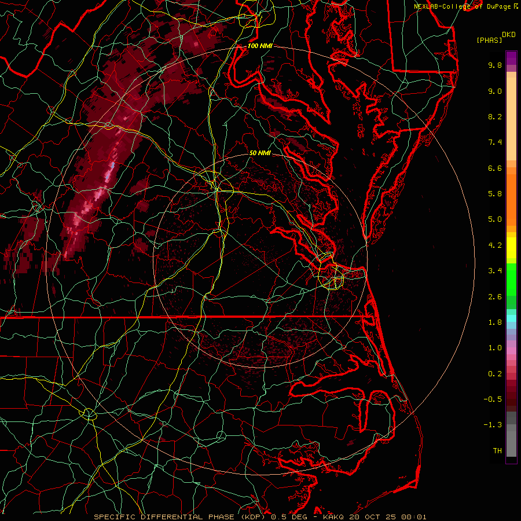Click the 1.8 scale value
Image resolution: width=521 pixels, height=521 pixels.
pyautogui.click(x=495, y=322)
